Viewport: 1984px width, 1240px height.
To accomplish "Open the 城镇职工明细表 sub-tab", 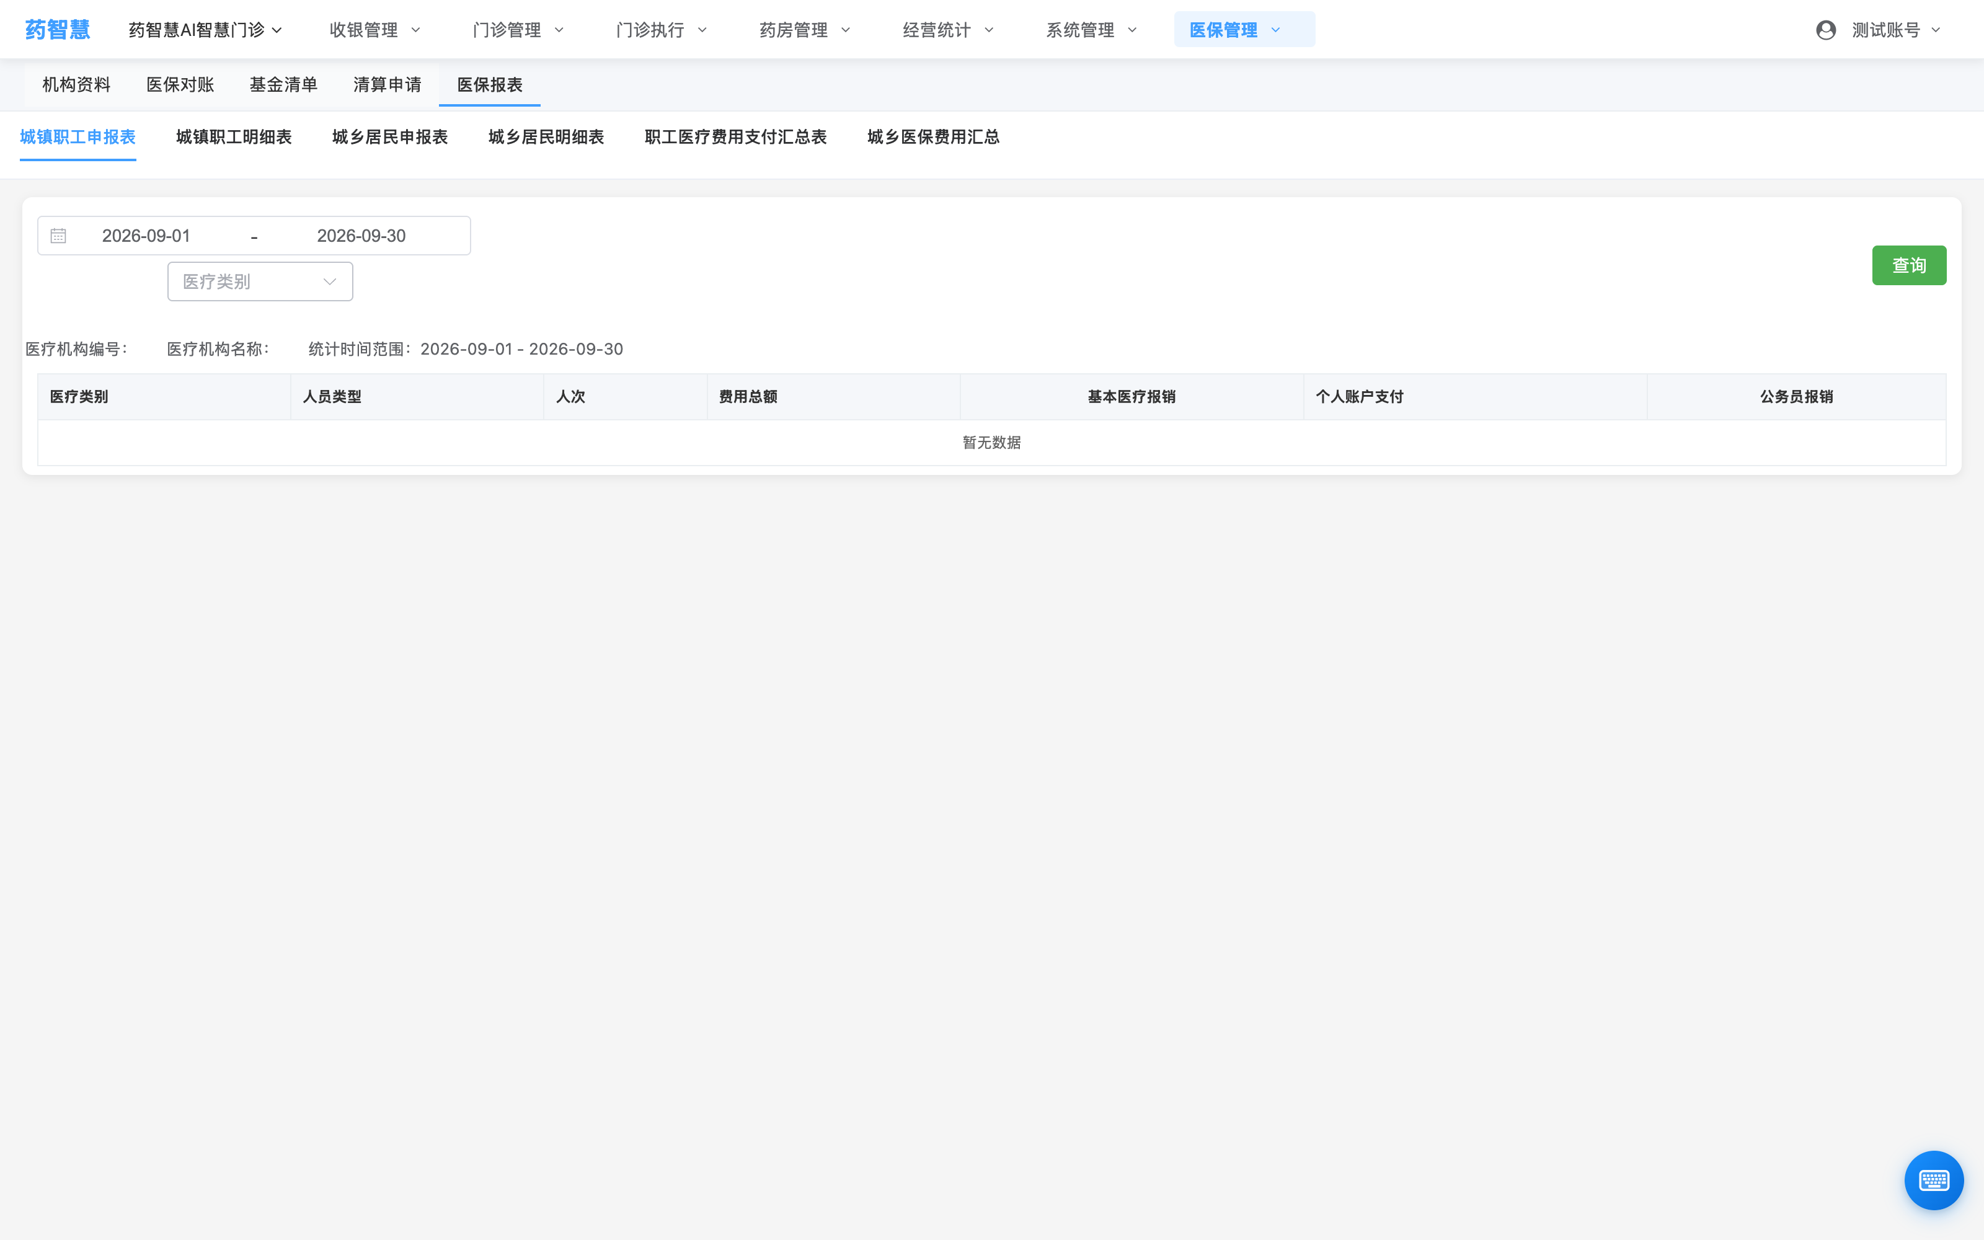I will point(234,137).
